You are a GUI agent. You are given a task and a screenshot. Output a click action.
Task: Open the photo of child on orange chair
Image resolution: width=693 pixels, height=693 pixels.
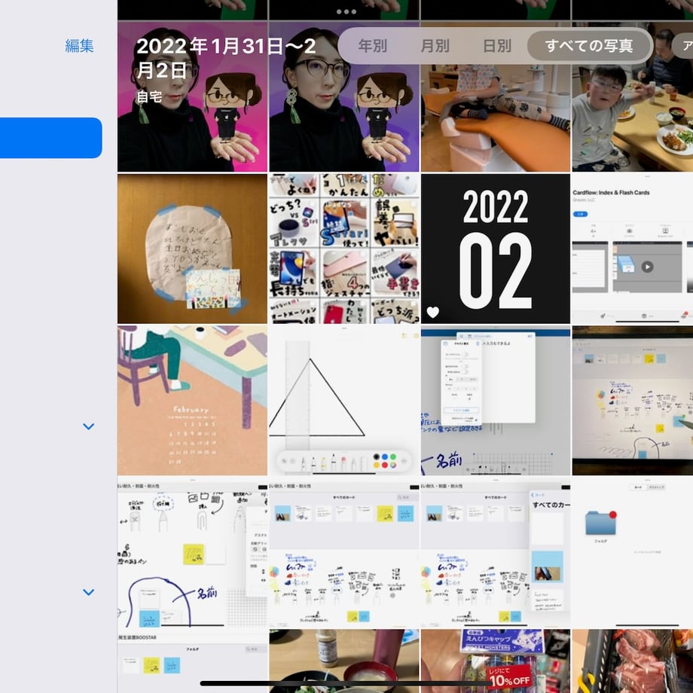tap(496, 96)
